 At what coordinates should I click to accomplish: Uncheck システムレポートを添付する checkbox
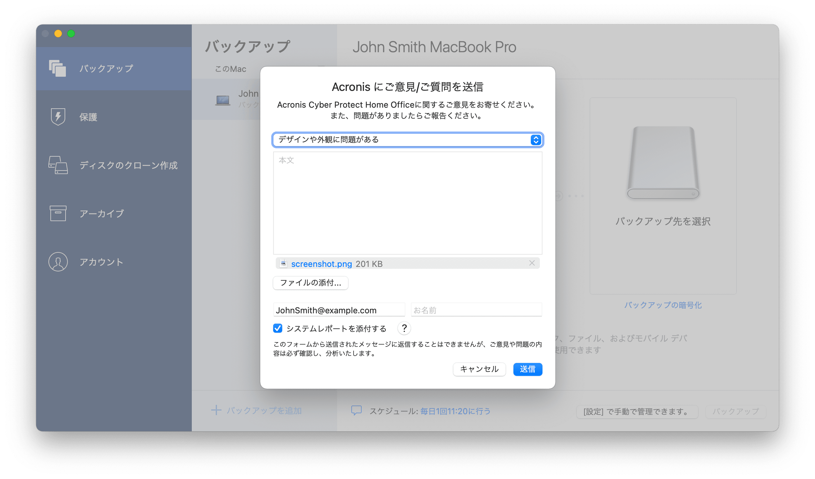coord(277,328)
